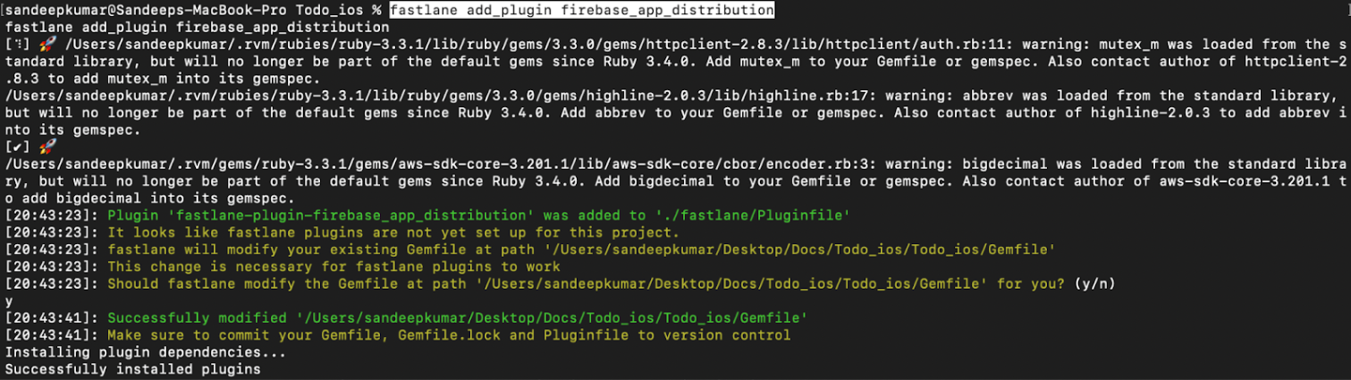Click the second rocket emoji after checkmark
This screenshot has height=380, width=1351.
(48, 146)
